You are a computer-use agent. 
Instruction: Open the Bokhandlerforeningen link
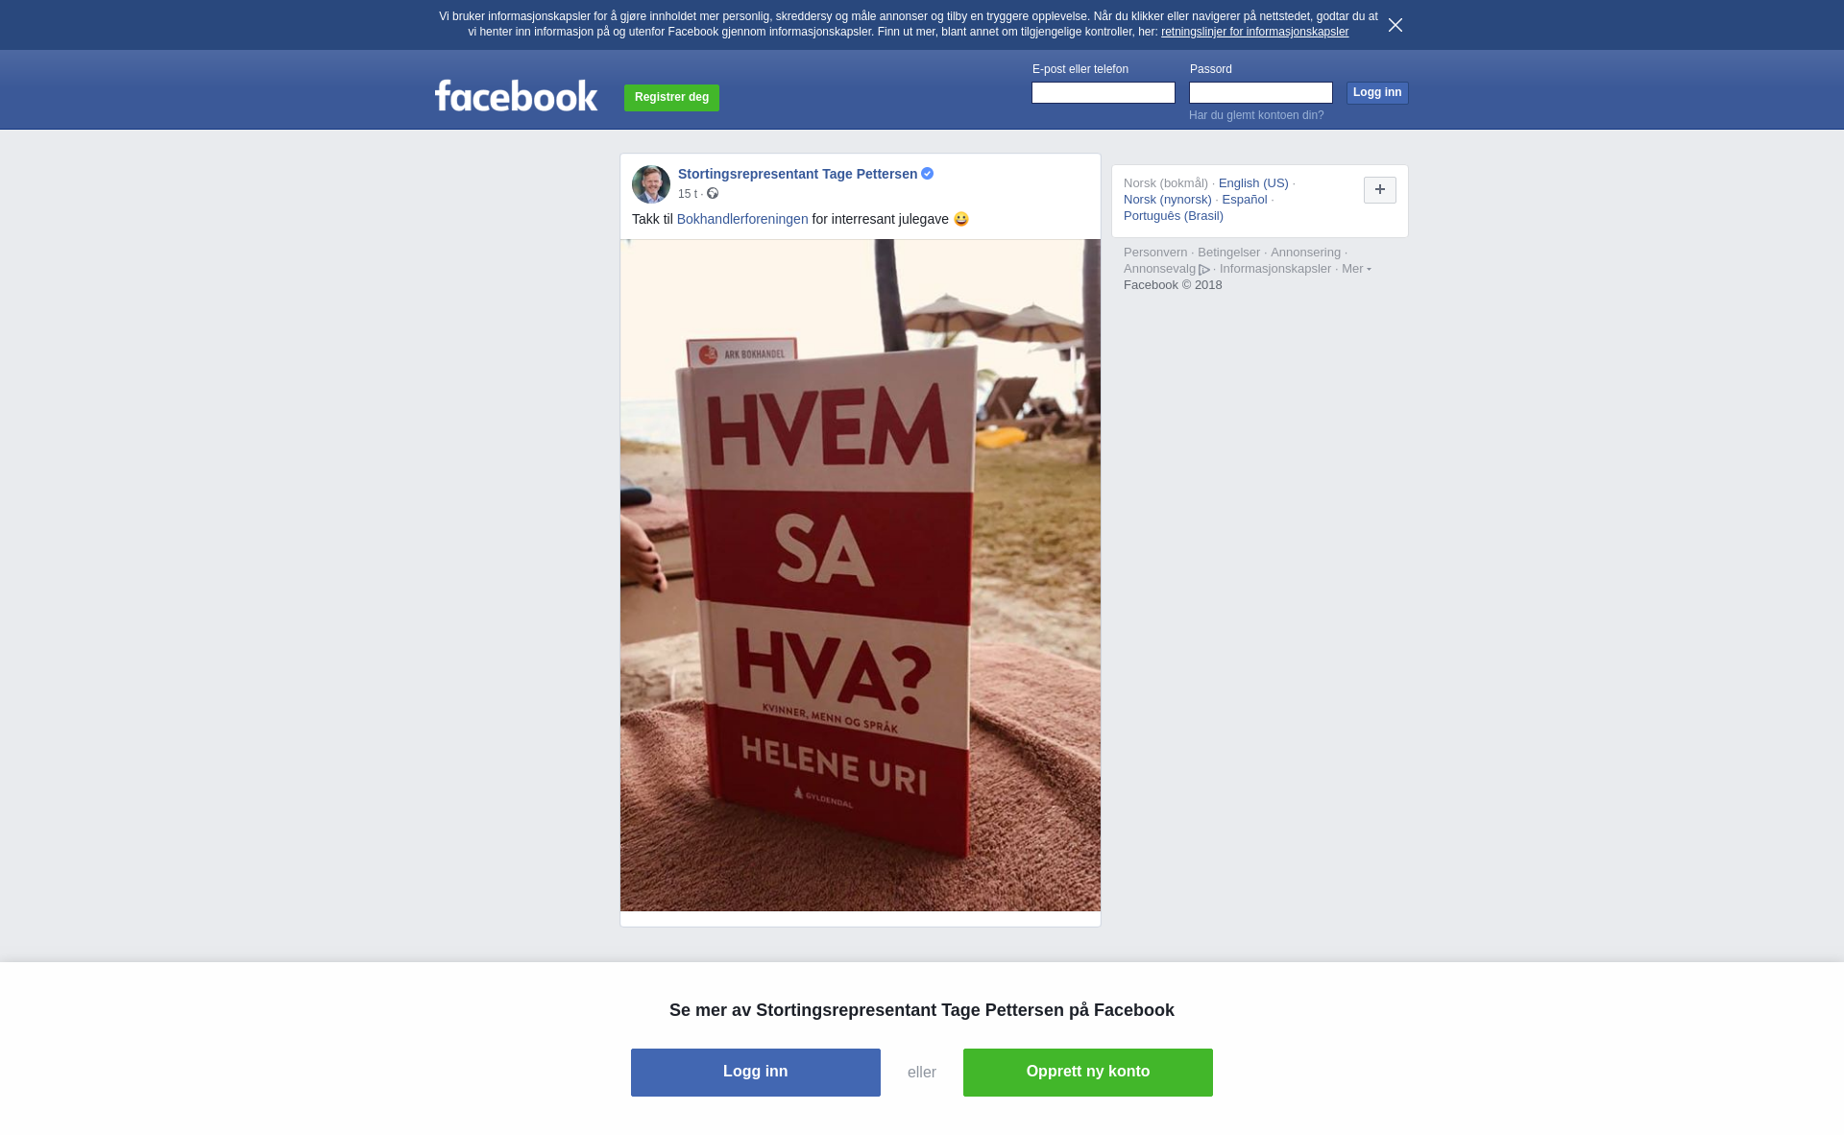pos(742,219)
